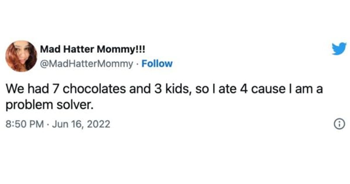
Task: Open the 8:50 PM timestamp
Action: pos(24,124)
